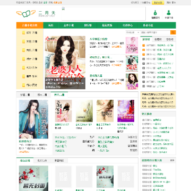The width and height of the screenshot is (191, 191).
Task: Open the green money bag recharge icon
Action: (155, 13)
